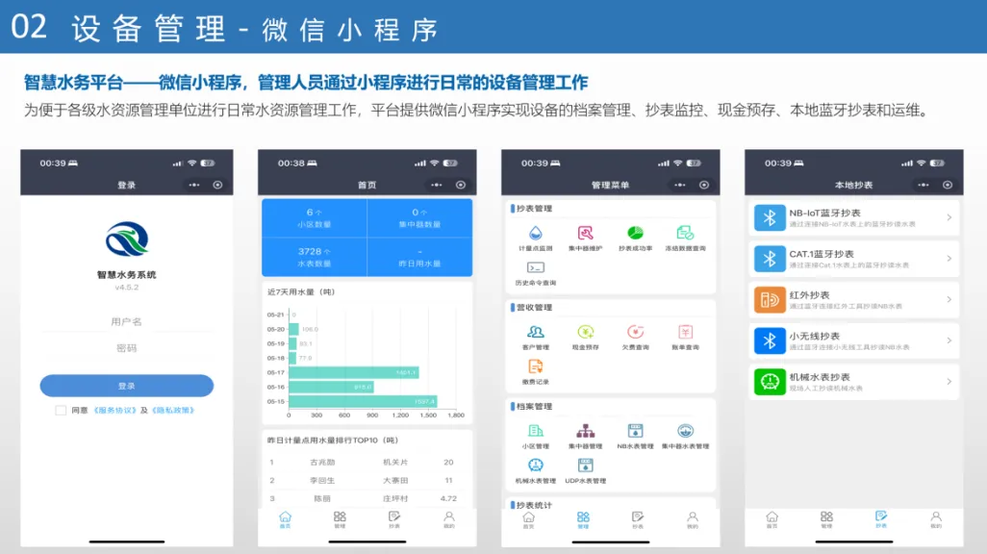Open 计量点监测 water-drop icon
Image resolution: width=987 pixels, height=554 pixels.
(x=535, y=234)
